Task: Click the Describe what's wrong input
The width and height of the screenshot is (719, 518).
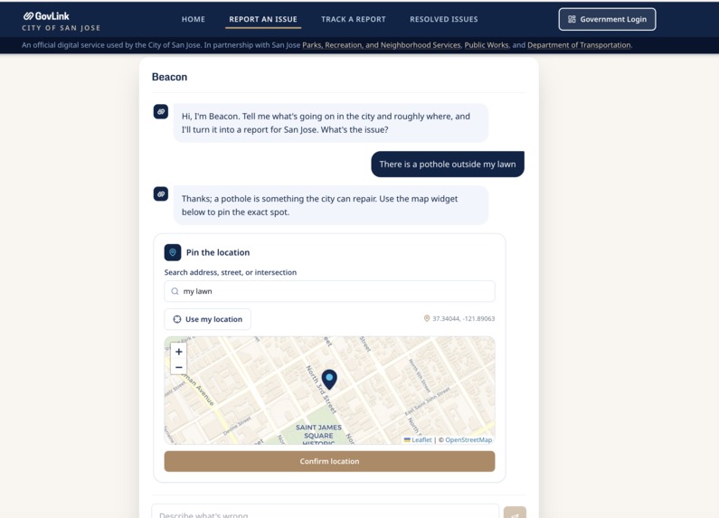Action: [x=325, y=513]
